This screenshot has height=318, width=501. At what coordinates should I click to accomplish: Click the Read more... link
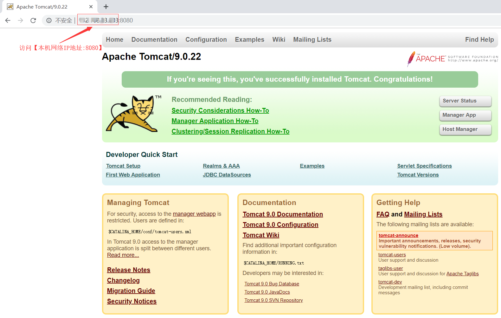click(x=123, y=255)
